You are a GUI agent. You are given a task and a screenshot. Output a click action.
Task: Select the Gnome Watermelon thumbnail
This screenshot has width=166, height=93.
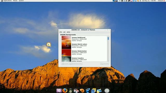point(66,53)
